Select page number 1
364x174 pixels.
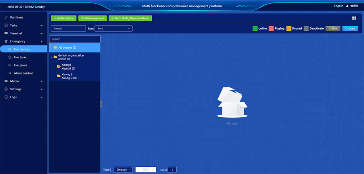(x=146, y=170)
